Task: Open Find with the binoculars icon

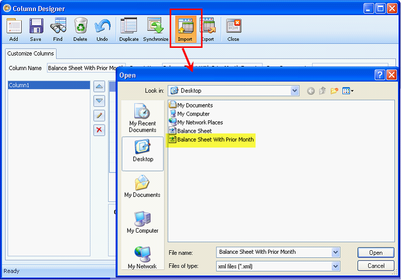Action: tap(58, 29)
